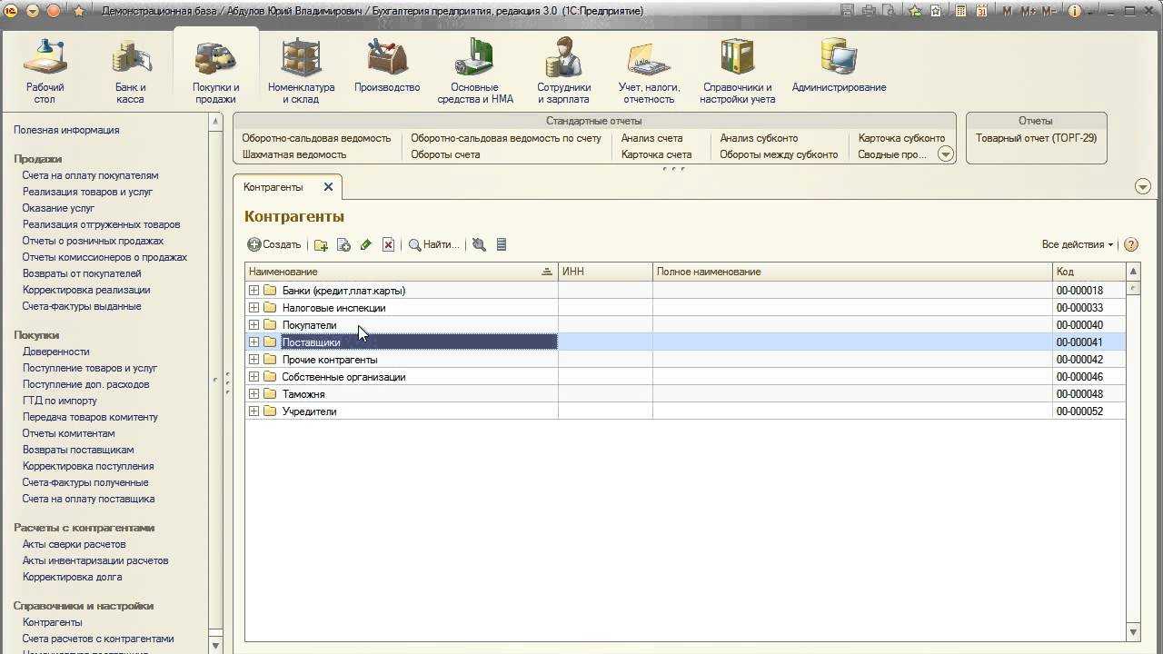Open the Рабочий стол section
Viewport: 1163px width, 654px height.
(45, 72)
